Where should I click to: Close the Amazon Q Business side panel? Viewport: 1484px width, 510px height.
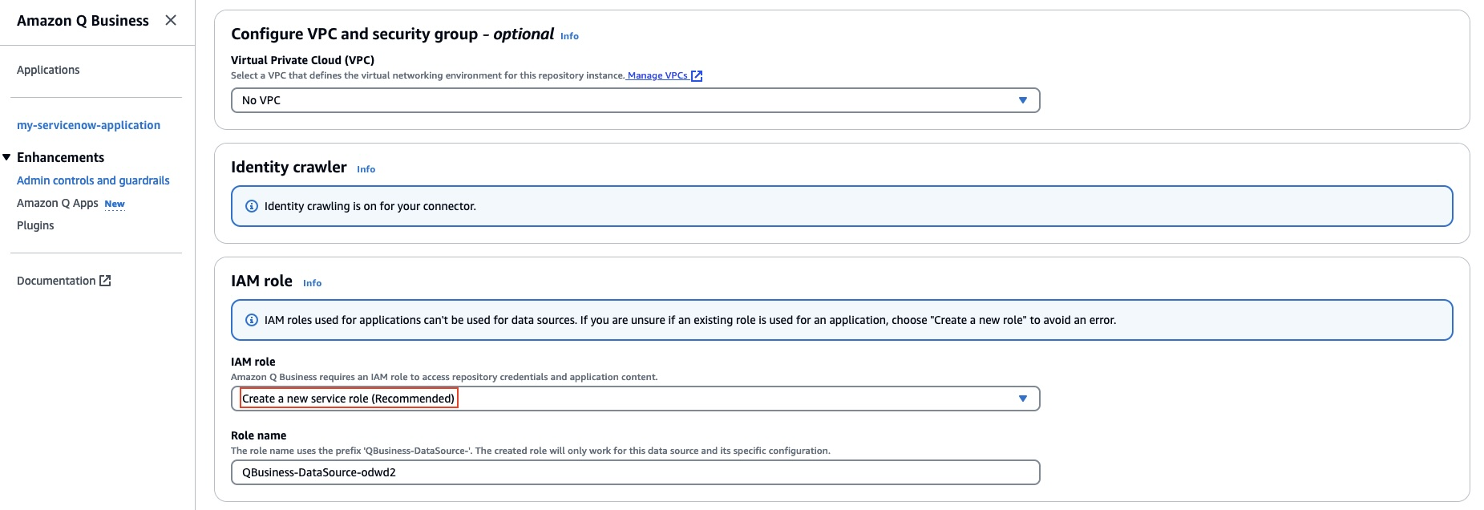[x=171, y=20]
